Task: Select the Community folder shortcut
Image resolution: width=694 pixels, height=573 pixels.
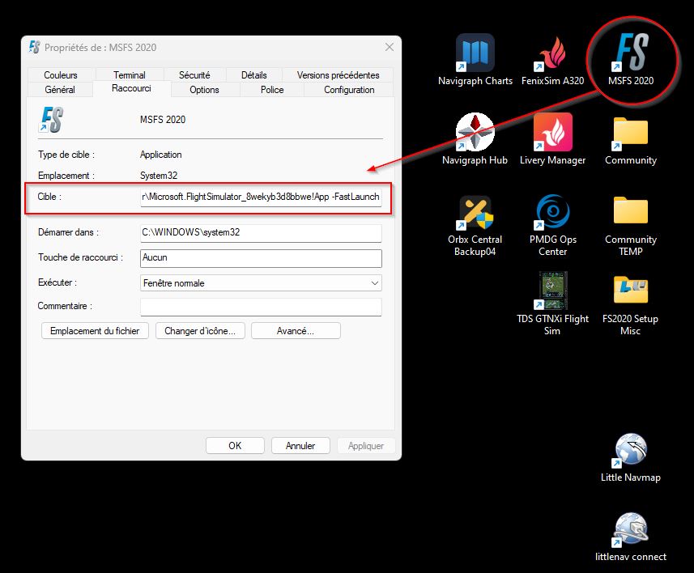Action: tap(631, 139)
